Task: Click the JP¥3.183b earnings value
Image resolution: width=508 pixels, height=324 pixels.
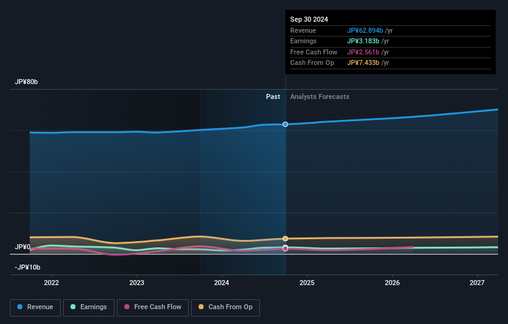Action: coord(363,41)
